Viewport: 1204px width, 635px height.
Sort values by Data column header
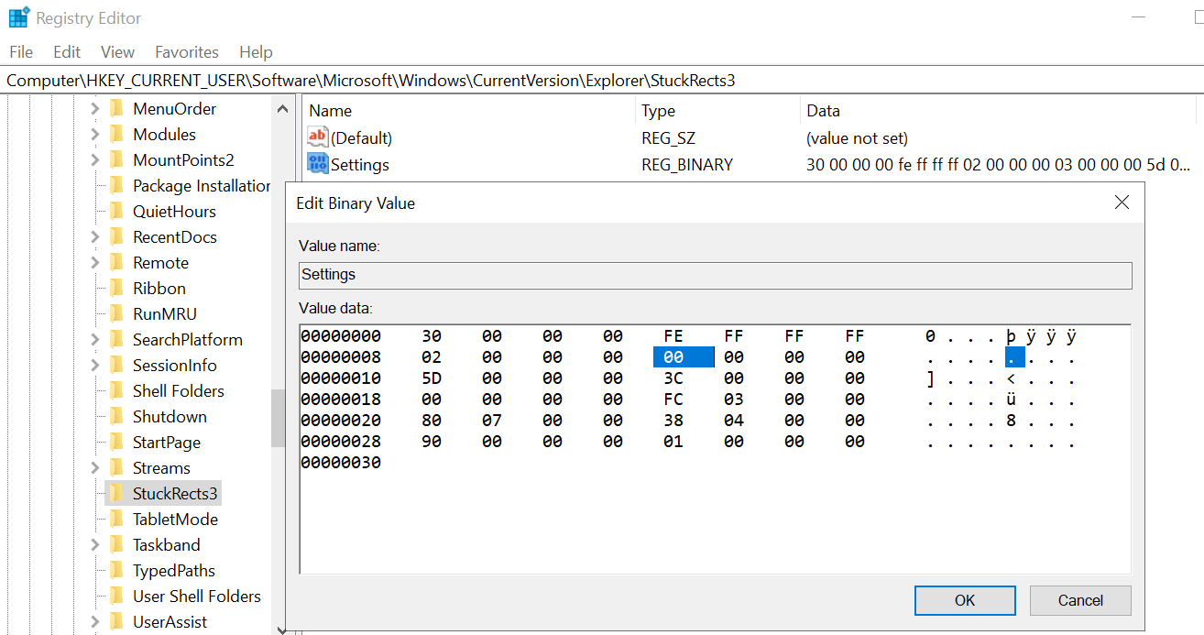click(x=998, y=110)
